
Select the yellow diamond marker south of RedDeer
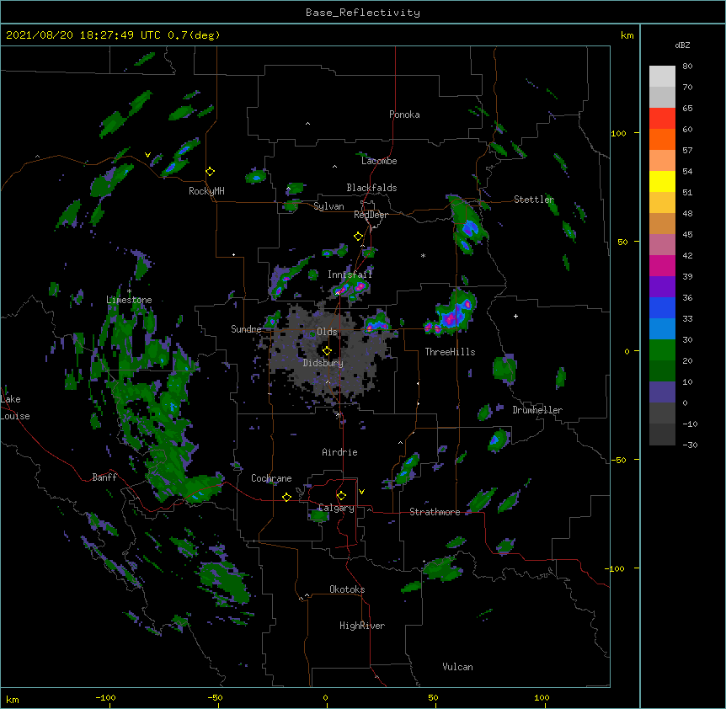[358, 237]
